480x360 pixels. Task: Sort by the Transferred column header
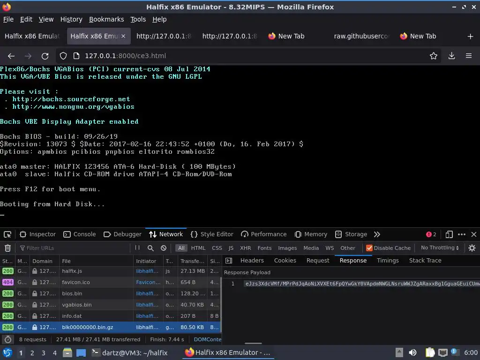[x=192, y=261]
